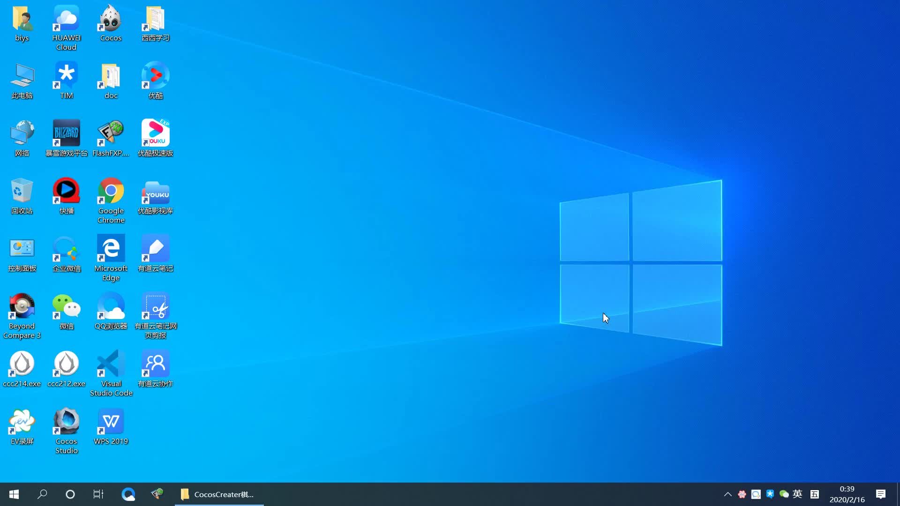Open the TIM tray icon

point(770,494)
